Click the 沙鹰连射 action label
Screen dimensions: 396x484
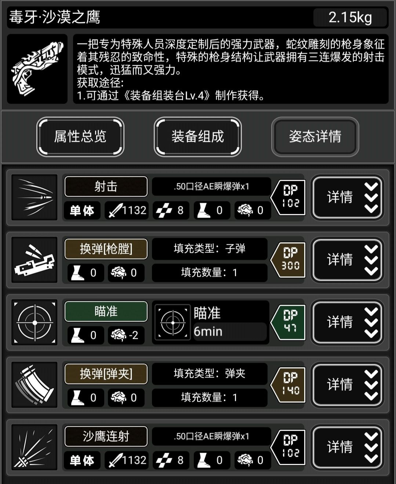click(106, 436)
